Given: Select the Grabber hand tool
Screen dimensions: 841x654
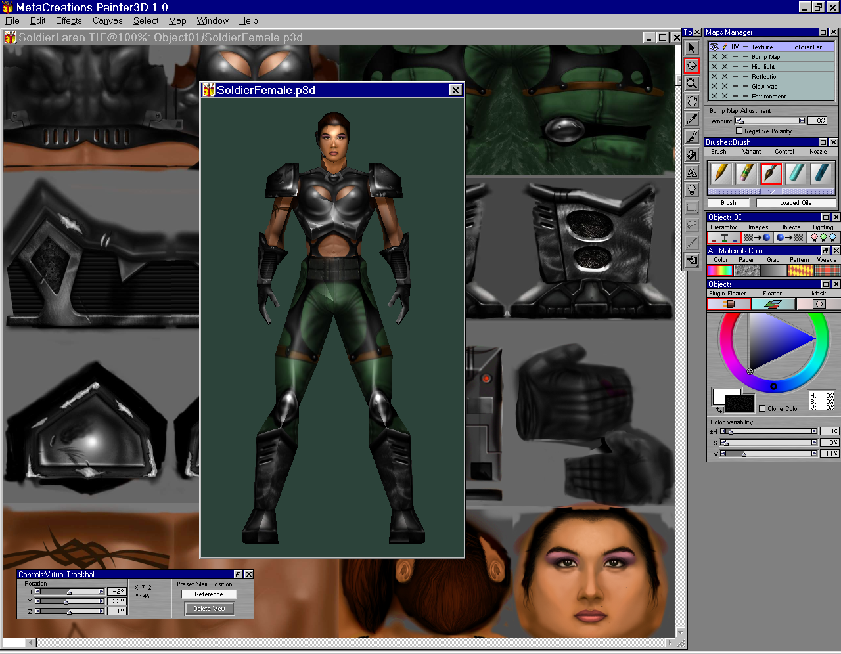Looking at the screenshot, I should click(x=692, y=101).
